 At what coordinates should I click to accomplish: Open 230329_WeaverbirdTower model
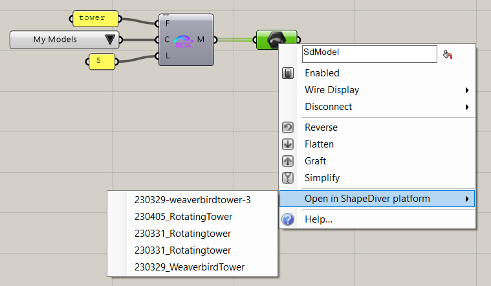pyautogui.click(x=190, y=267)
